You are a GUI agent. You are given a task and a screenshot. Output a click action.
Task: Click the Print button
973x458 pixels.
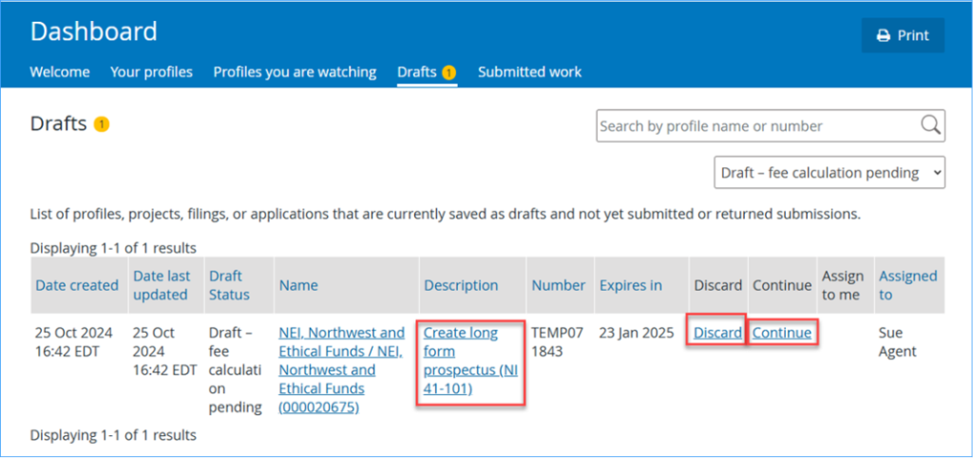point(902,35)
